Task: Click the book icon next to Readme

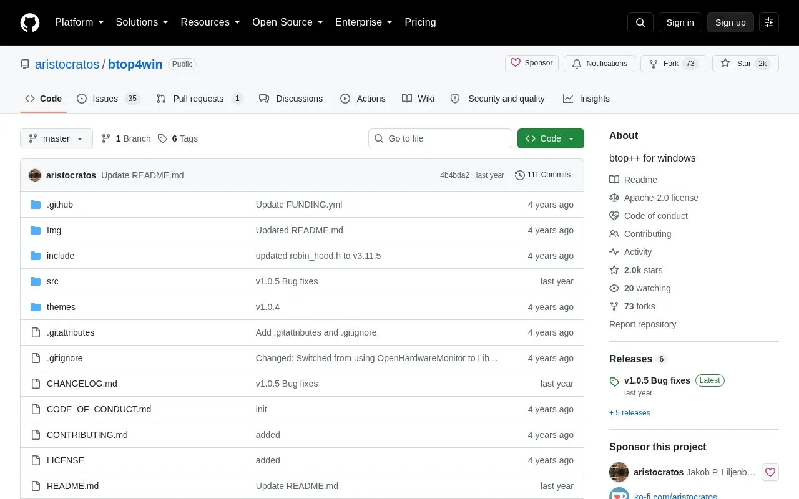Action: 614,180
